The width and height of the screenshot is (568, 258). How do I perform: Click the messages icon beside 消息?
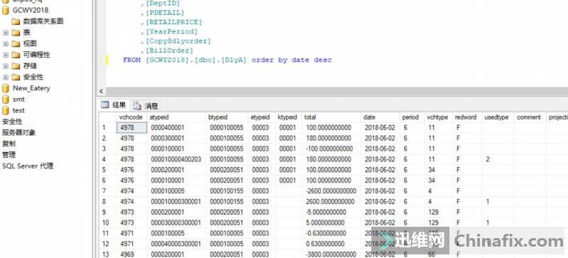click(x=137, y=106)
